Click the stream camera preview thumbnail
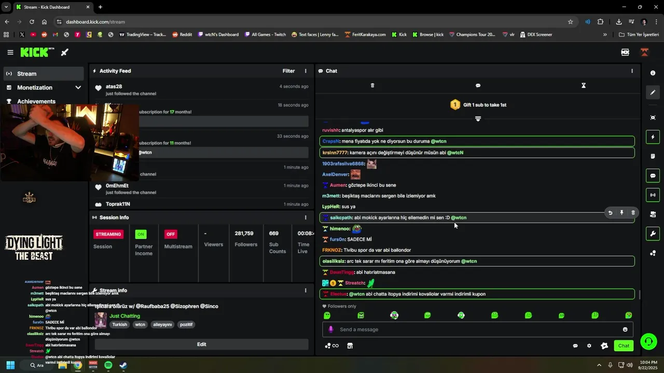Viewport: 664px width, 373px height. pos(70,142)
